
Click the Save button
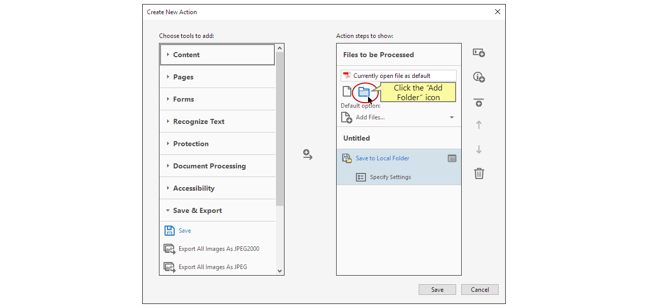437,289
